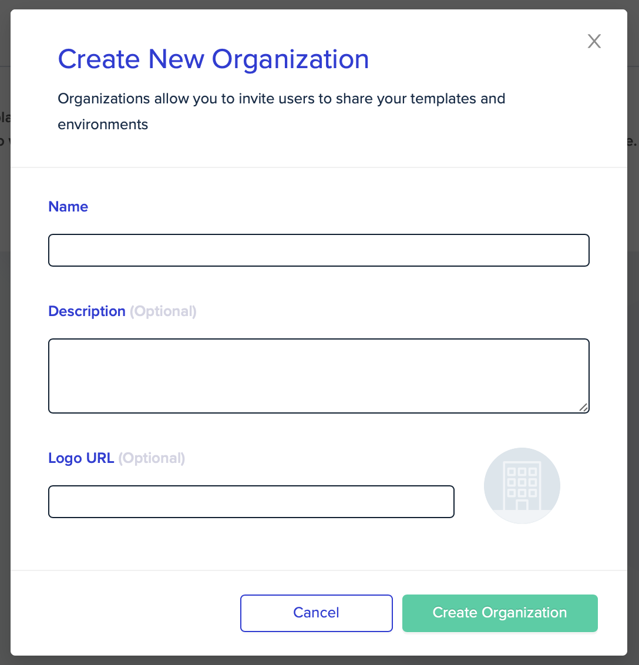Click the empty space below the logo circle
Screen dimensions: 639x665
pos(522,546)
